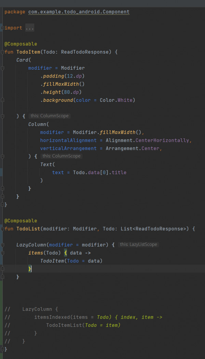Click the TodoList function name
Screen dimensions: 205x359
[x=28, y=229]
